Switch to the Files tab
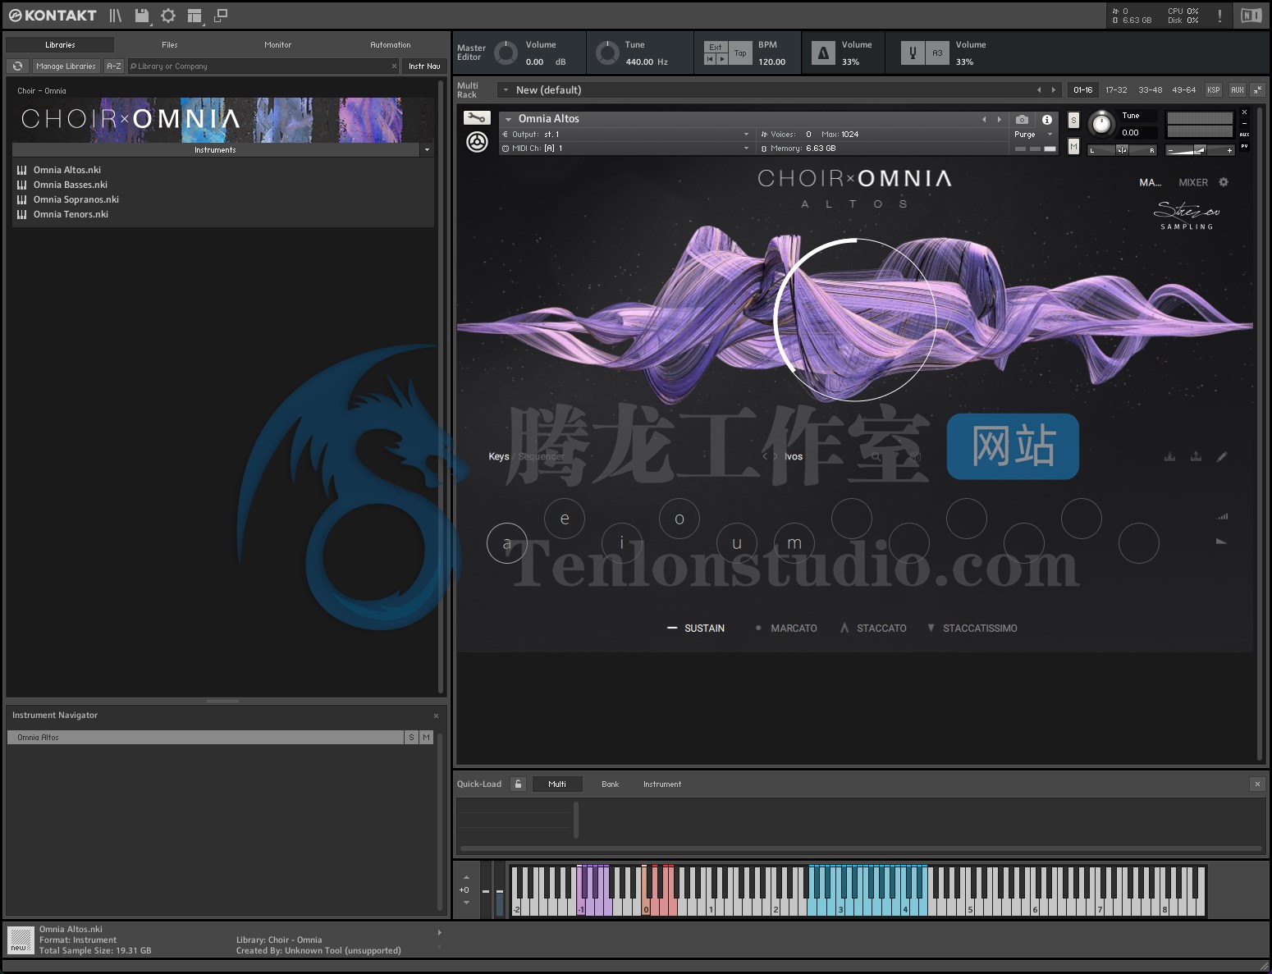Screen dimensions: 1272x974 pos(170,45)
